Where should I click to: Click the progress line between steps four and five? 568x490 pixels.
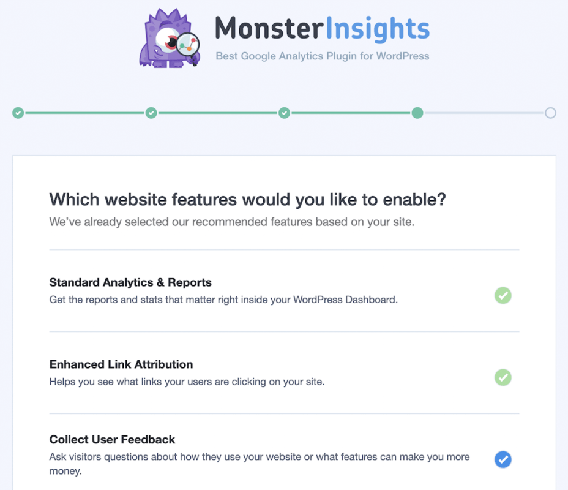(x=484, y=113)
